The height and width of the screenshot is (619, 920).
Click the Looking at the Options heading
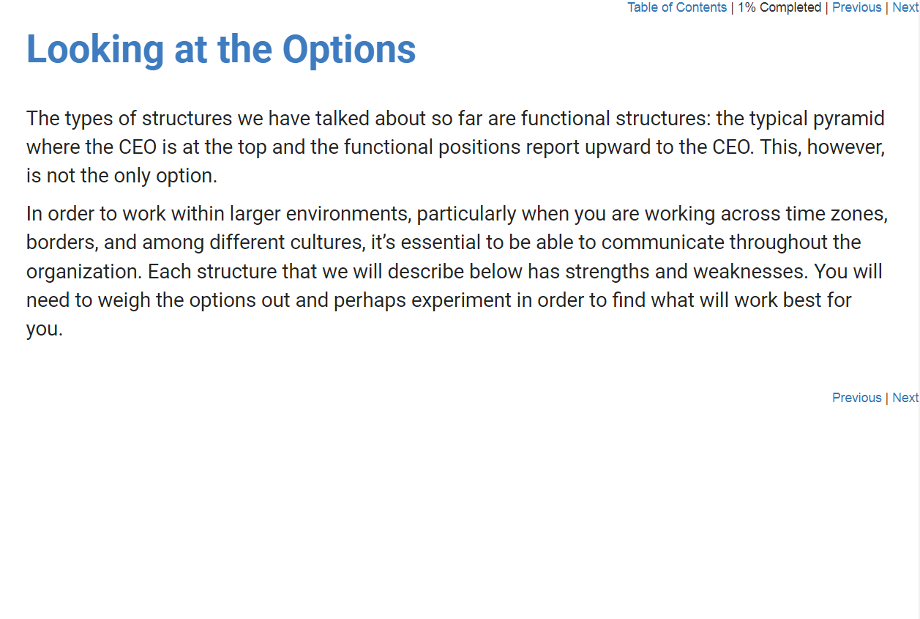[221, 49]
